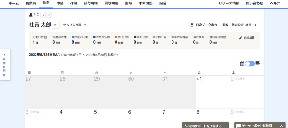Go to the next employee arrow
288x128 pixels.
(49, 15)
